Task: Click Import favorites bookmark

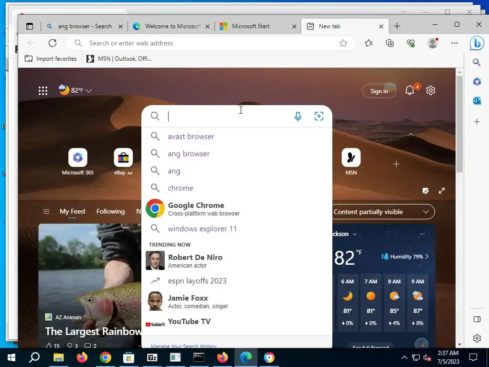Action: (x=51, y=59)
